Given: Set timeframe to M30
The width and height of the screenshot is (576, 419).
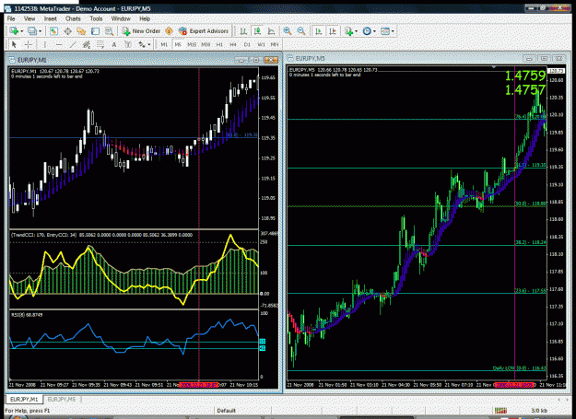Looking at the screenshot, I should pyautogui.click(x=206, y=44).
